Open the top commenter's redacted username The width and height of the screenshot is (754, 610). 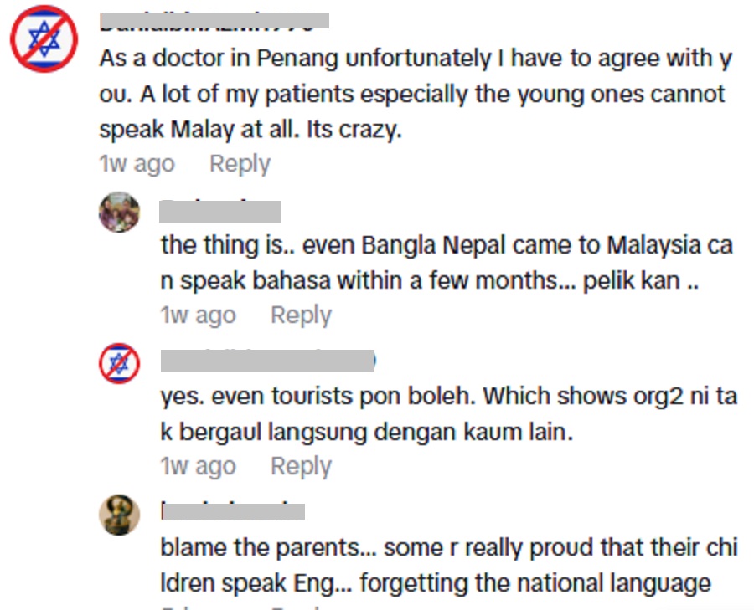[213, 22]
